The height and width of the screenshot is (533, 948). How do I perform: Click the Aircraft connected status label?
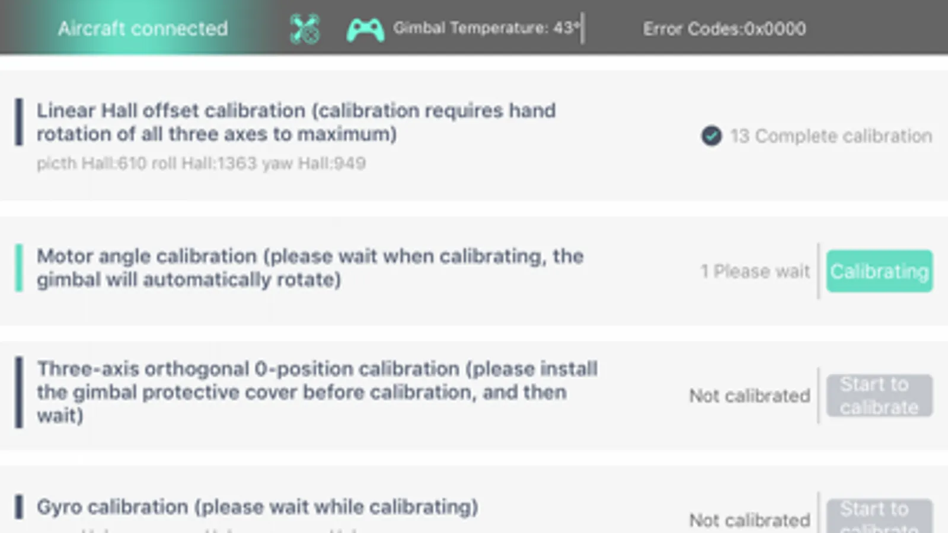[143, 28]
